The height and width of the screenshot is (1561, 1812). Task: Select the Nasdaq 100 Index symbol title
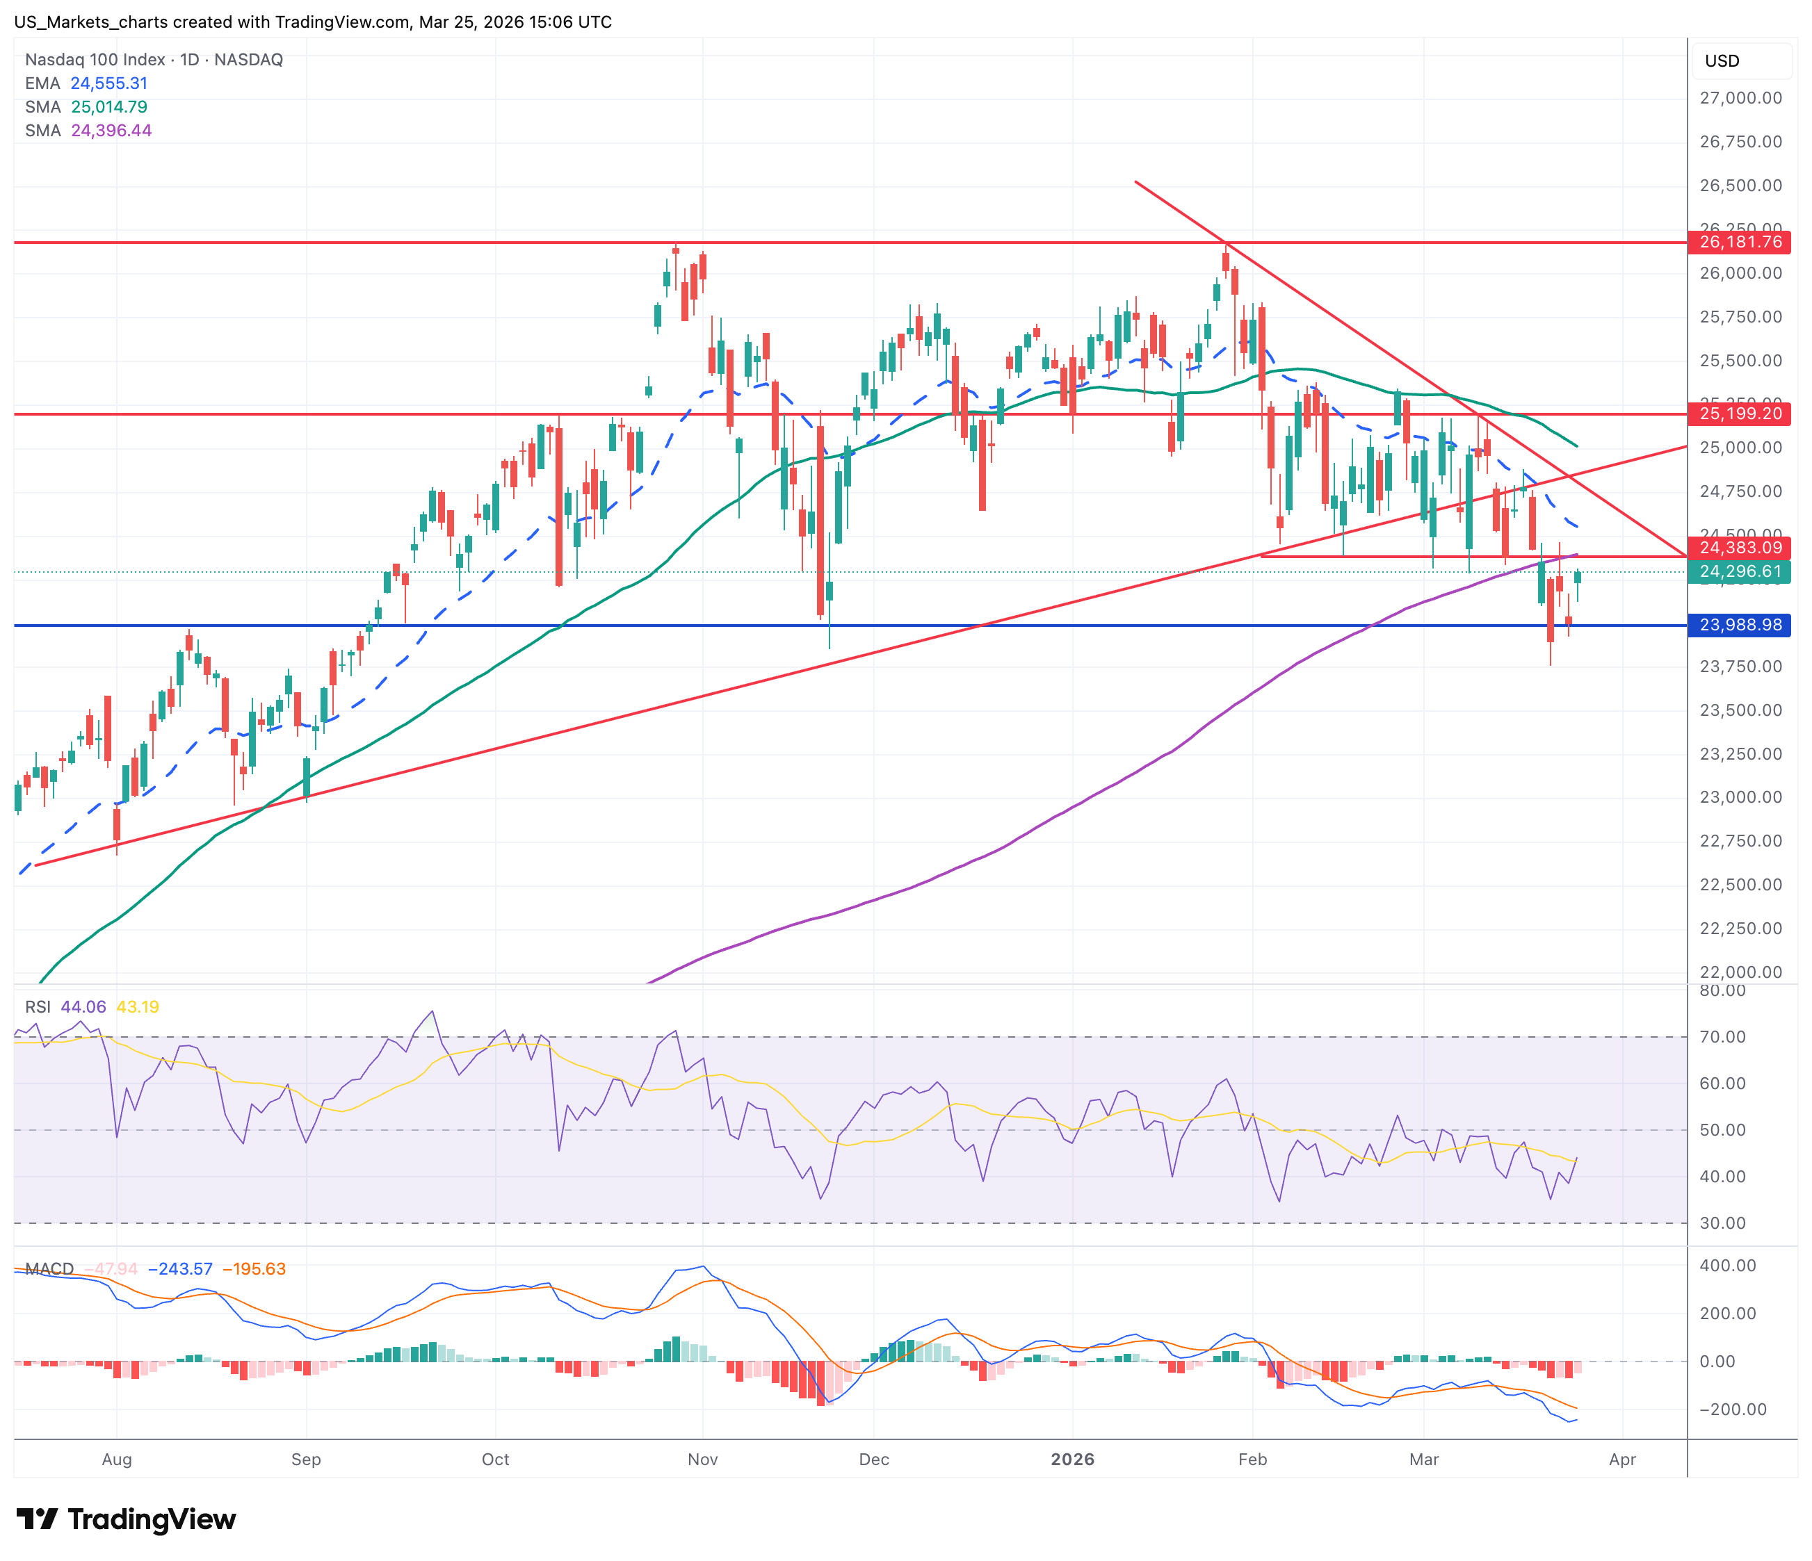[x=95, y=60]
